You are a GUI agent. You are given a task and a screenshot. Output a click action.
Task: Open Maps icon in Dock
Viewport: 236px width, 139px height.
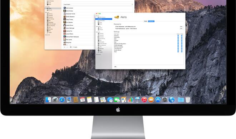[x=103, y=100]
